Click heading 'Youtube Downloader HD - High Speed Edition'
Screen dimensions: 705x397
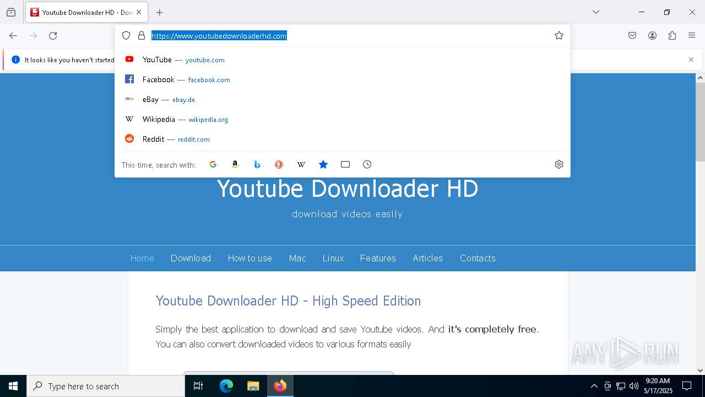pyautogui.click(x=288, y=301)
